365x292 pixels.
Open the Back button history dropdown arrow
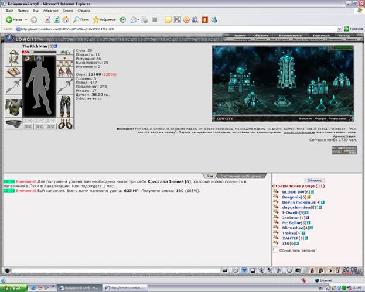26,20
